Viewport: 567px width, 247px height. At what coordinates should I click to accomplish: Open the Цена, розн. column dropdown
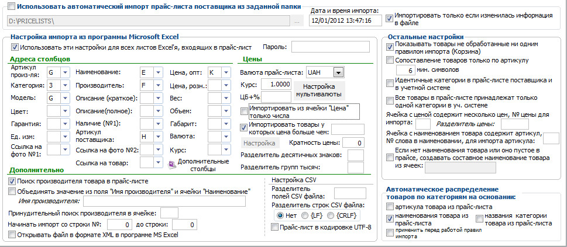pyautogui.click(x=226, y=86)
